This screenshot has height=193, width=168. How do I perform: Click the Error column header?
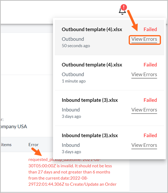click(x=33, y=145)
